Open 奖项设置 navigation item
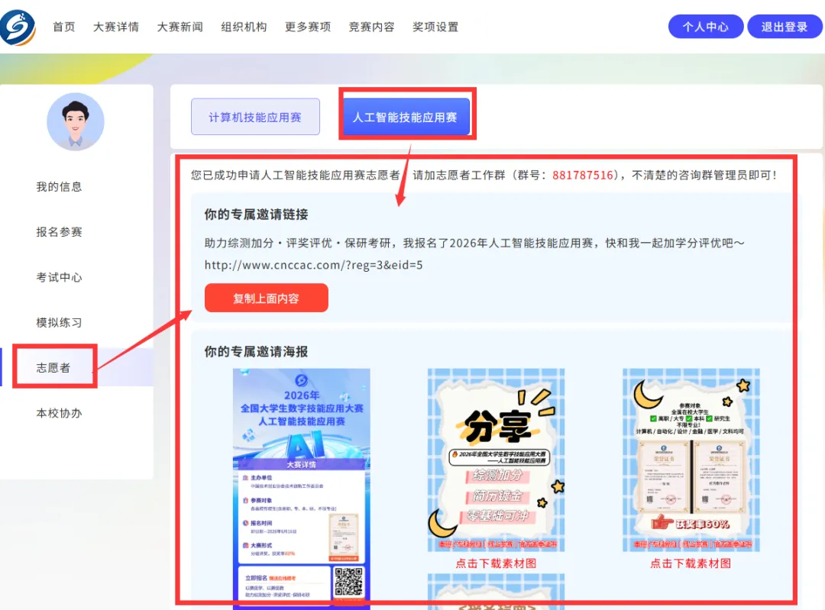The image size is (825, 610). pyautogui.click(x=435, y=27)
